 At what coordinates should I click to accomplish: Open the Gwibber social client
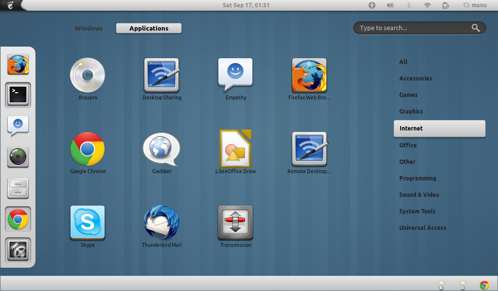tap(161, 149)
